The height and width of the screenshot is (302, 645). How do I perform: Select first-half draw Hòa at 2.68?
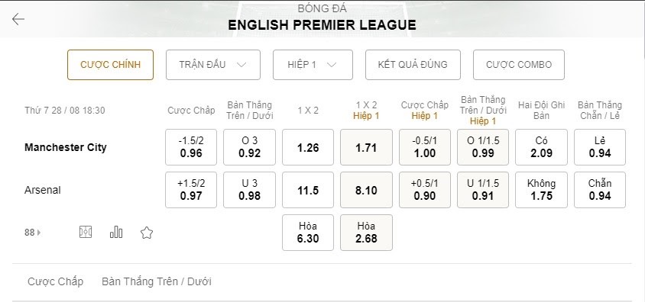tap(366, 233)
